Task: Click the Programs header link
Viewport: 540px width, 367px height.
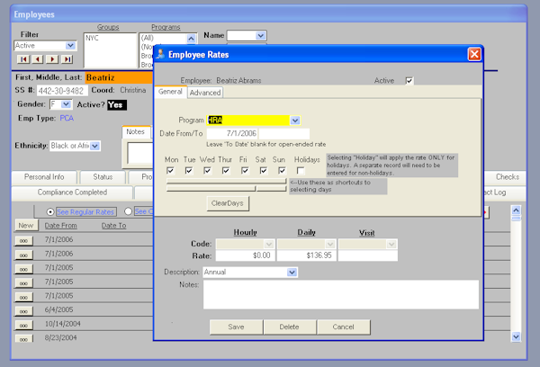Action: pyautogui.click(x=166, y=27)
